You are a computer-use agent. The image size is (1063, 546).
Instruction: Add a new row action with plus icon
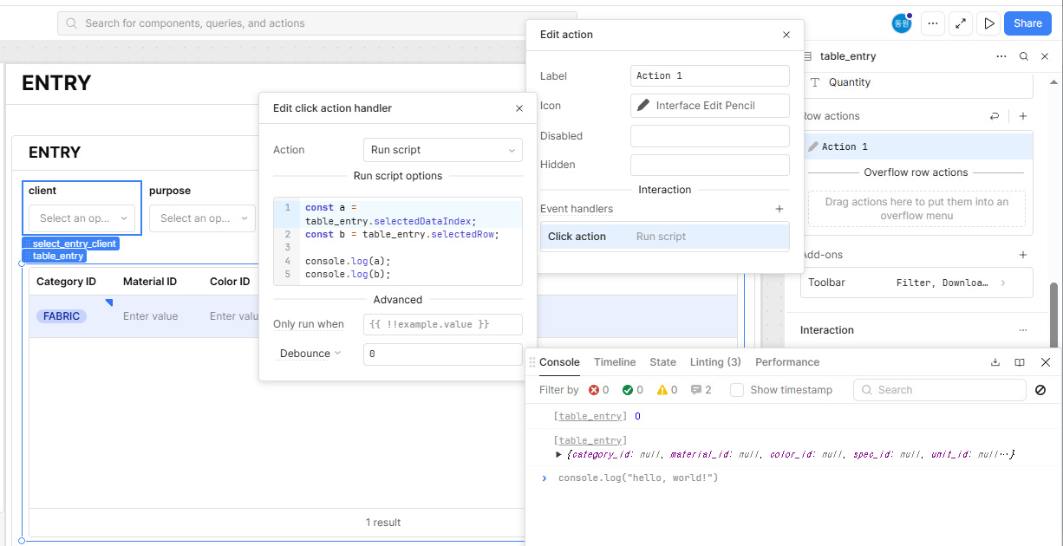pyautogui.click(x=1023, y=116)
